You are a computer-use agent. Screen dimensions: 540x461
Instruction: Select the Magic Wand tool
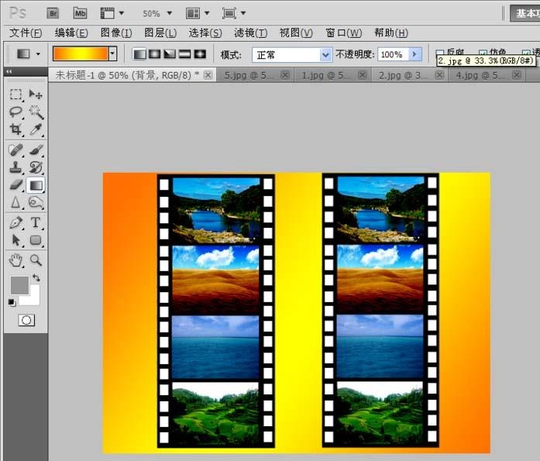pyautogui.click(x=36, y=112)
